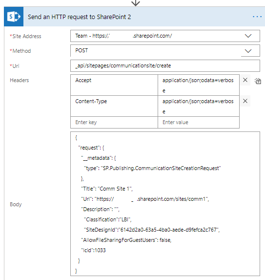Click the POST method value
This screenshot has height=280, width=265.
tap(82, 50)
